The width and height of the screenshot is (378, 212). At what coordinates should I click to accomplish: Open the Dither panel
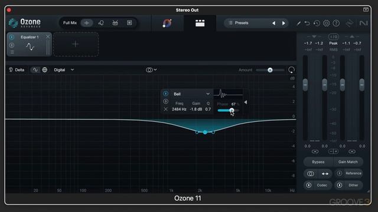353,185
